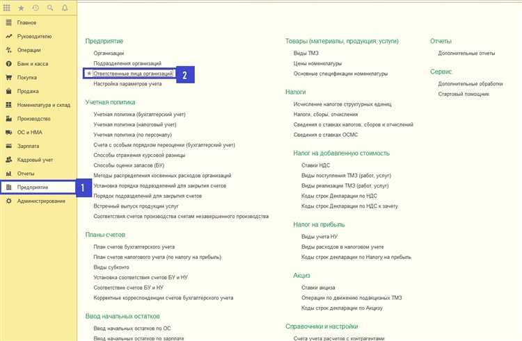522x341 pixels.
Task: Open Главное section label
Action: click(26, 23)
